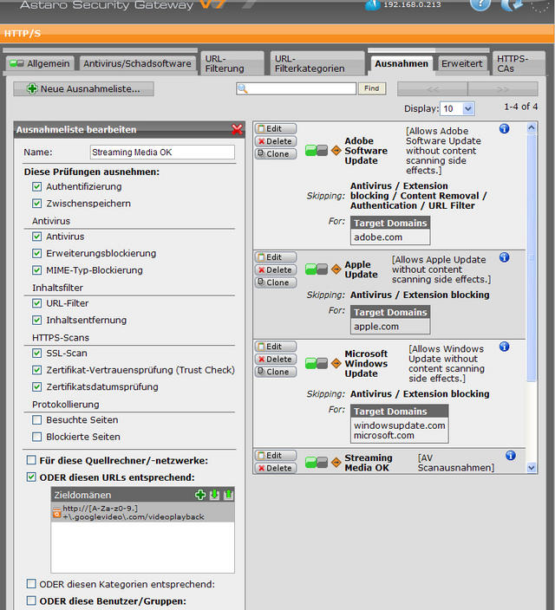Screen dimensions: 555x610
Task: Click the help question mark icon
Action: click(480, 4)
